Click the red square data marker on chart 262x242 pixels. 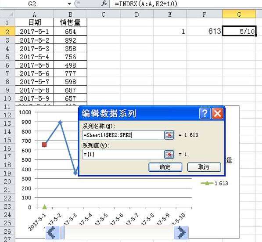(x=44, y=144)
